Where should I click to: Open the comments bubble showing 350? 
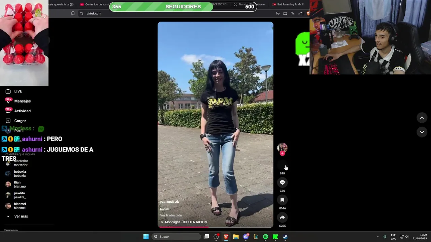[x=282, y=182]
